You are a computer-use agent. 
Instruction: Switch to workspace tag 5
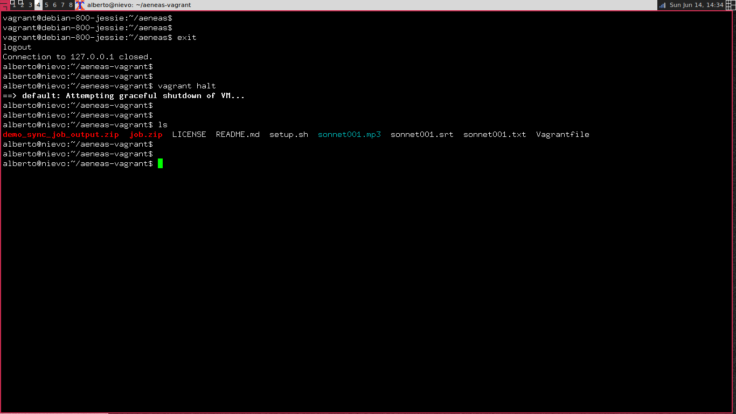[x=46, y=5]
